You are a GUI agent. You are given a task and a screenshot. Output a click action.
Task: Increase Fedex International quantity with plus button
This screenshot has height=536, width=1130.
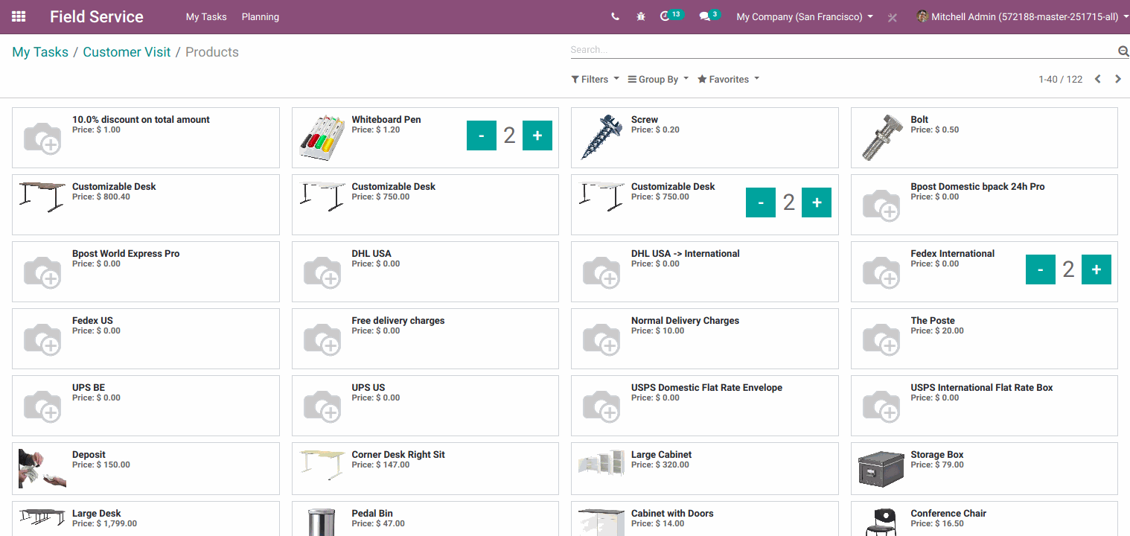[x=1096, y=269]
